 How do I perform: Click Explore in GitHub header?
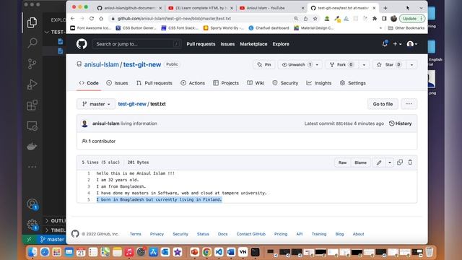[281, 44]
